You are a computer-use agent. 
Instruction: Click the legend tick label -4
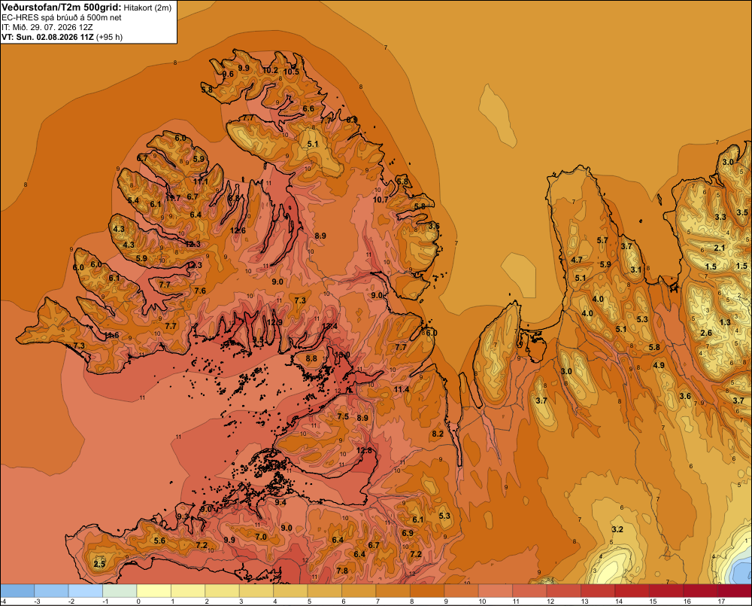tap(3, 601)
